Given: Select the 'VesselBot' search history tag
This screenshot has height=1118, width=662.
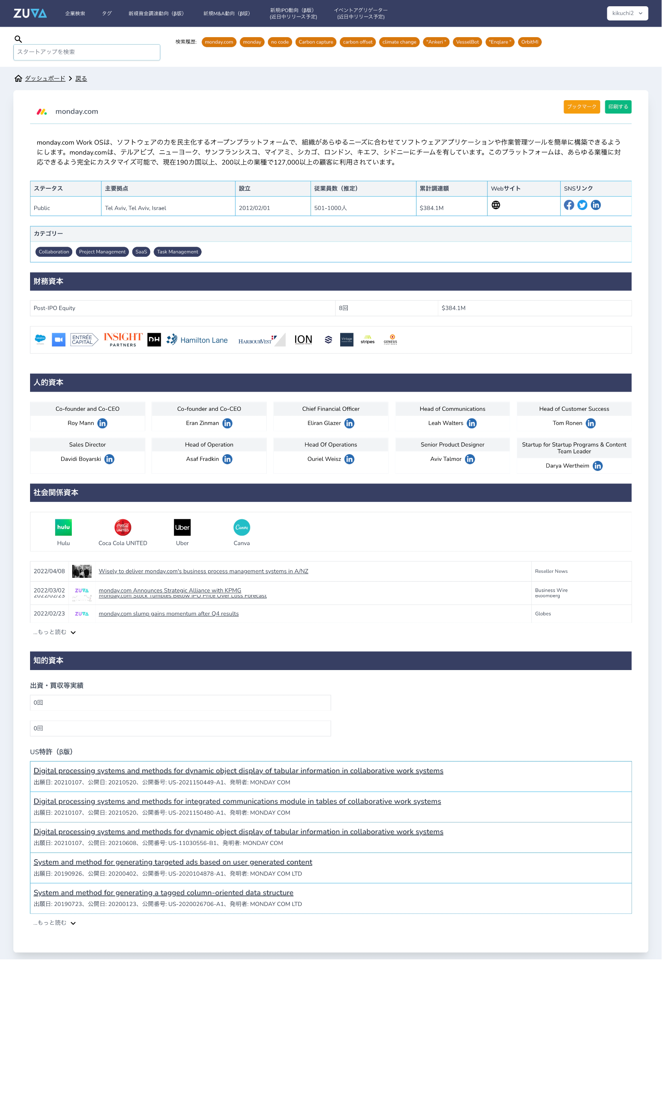Looking at the screenshot, I should [468, 42].
